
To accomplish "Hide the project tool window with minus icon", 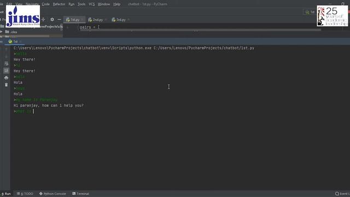I will 59,20.
